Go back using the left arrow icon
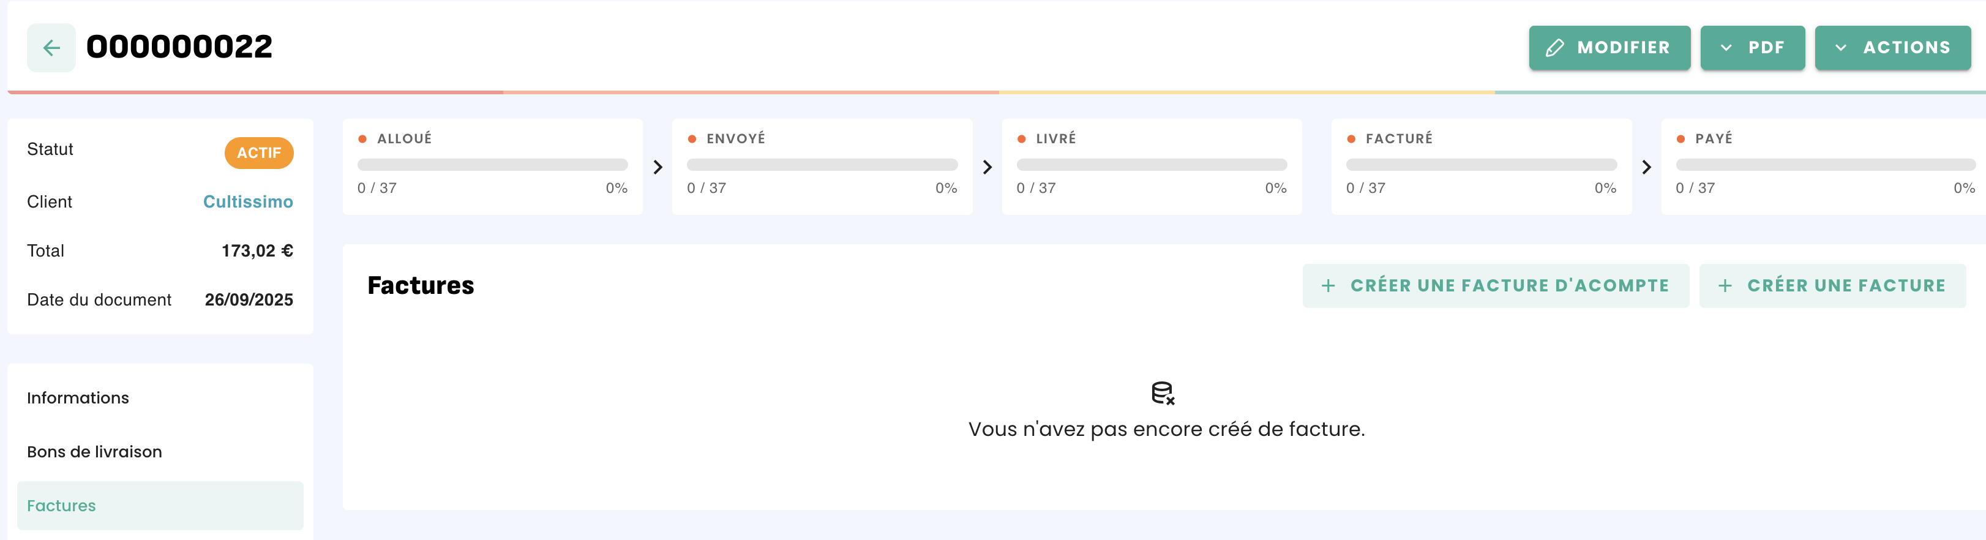Image resolution: width=1986 pixels, height=540 pixels. click(51, 48)
